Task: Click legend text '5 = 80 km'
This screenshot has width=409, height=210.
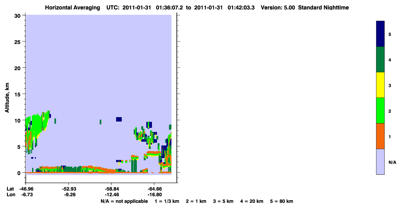Action: point(282,201)
